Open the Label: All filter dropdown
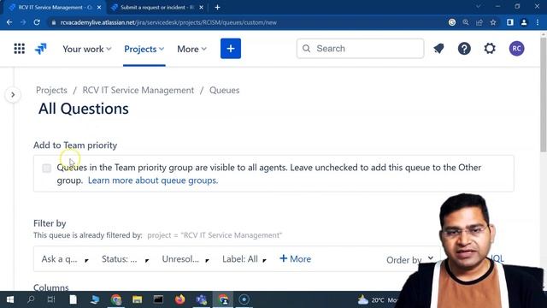This screenshot has height=308, width=547. pos(244,259)
